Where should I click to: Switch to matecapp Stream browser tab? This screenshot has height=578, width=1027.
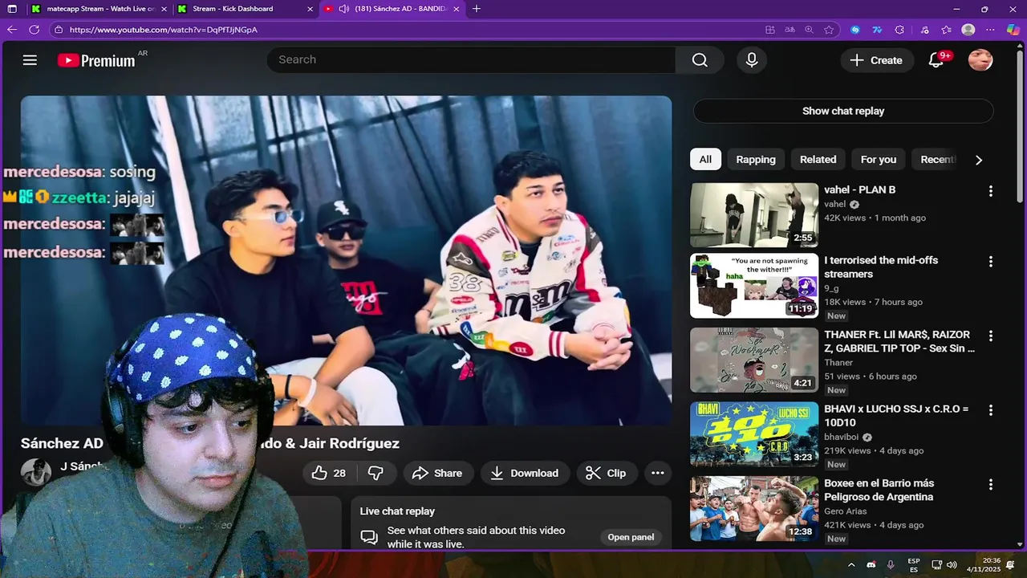point(98,9)
